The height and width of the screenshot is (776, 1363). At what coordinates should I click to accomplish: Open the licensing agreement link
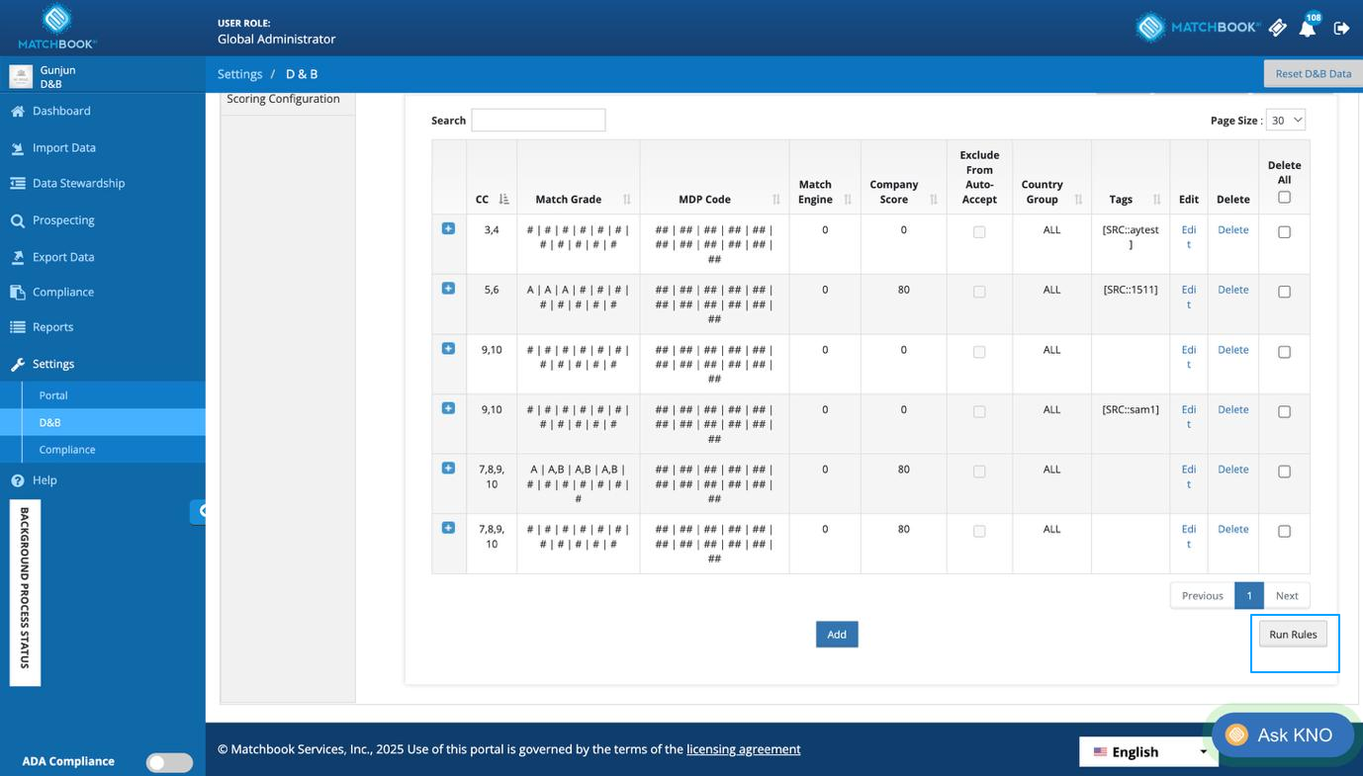(744, 749)
